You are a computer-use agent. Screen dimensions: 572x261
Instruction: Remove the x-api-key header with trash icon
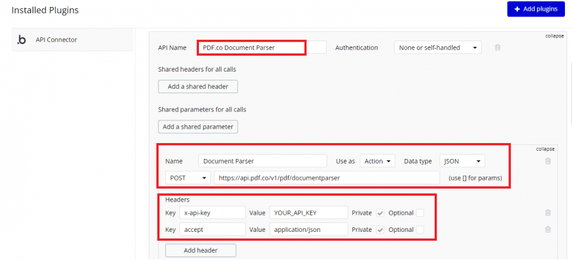(548, 213)
